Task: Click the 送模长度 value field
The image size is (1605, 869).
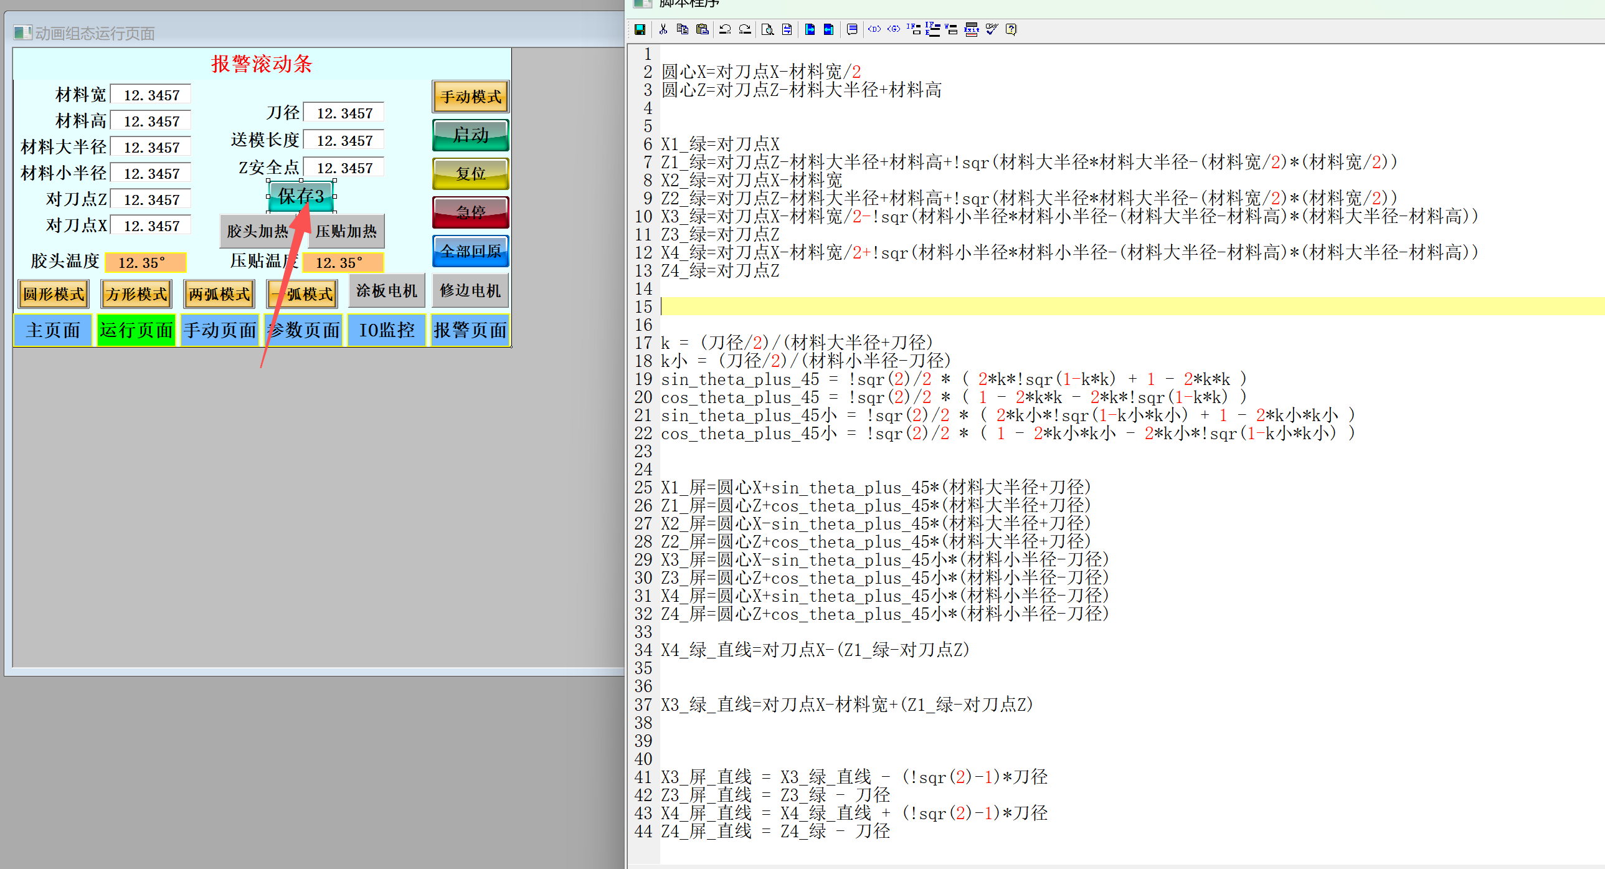Action: click(x=344, y=140)
